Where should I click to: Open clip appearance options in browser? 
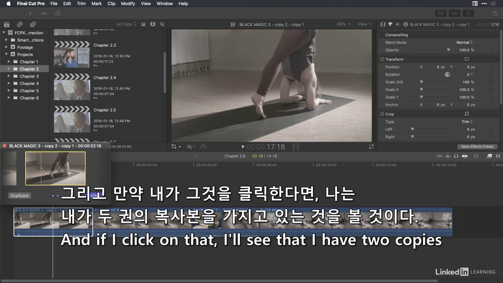point(153,24)
